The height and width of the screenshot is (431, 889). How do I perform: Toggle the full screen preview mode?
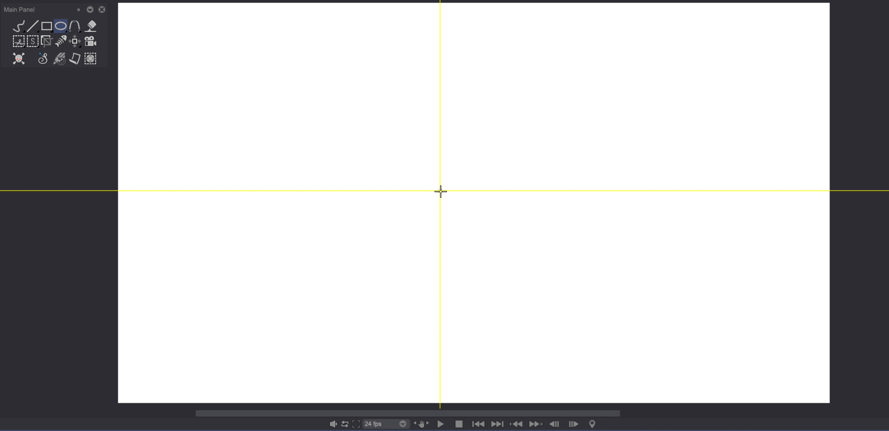click(356, 424)
